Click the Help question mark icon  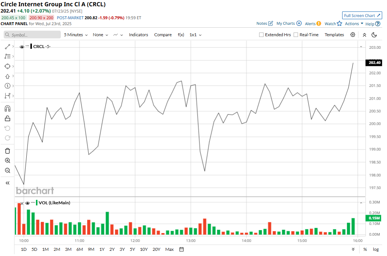(x=378, y=24)
